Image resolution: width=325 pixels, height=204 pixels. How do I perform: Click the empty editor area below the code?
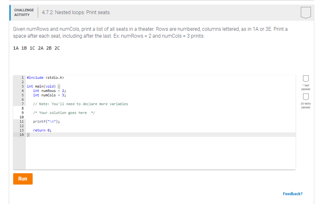pyautogui.click(x=127, y=153)
